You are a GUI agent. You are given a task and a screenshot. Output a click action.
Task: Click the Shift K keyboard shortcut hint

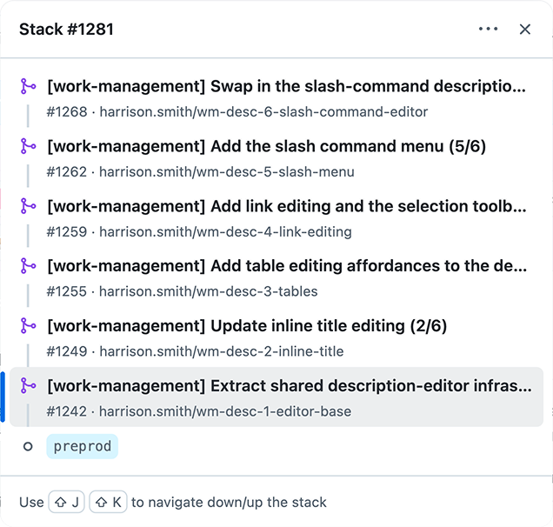point(108,502)
